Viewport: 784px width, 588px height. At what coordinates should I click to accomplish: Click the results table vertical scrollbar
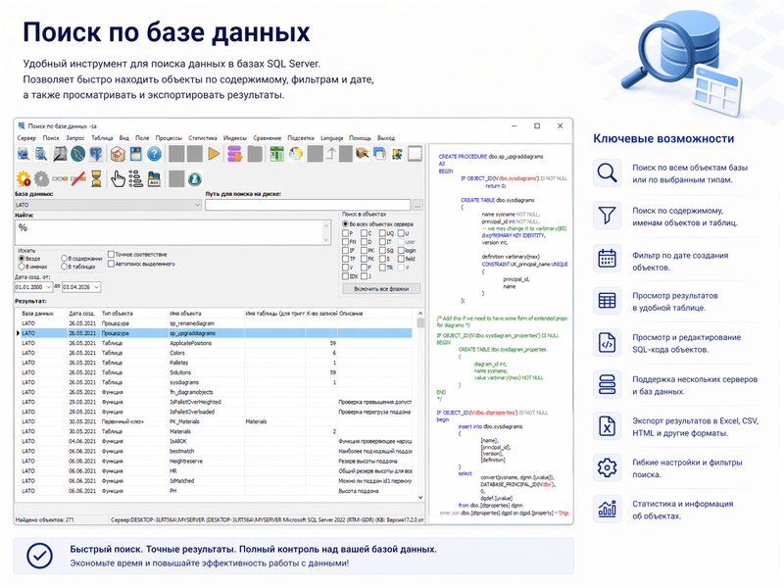[x=420, y=405]
